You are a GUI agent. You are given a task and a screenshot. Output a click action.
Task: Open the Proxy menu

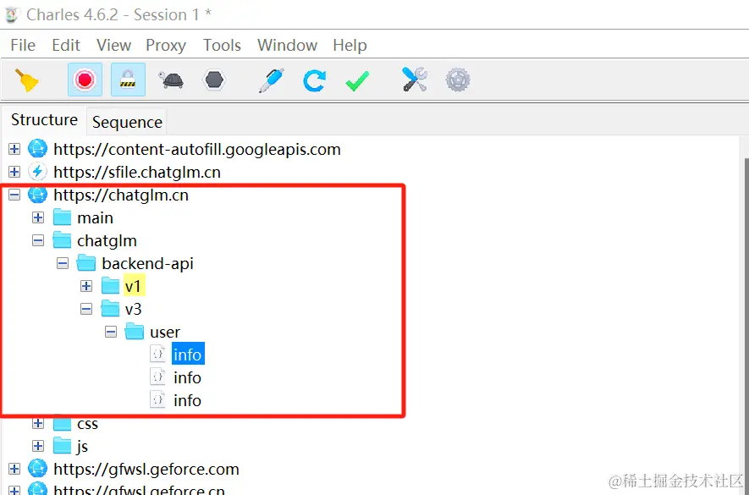coord(166,45)
